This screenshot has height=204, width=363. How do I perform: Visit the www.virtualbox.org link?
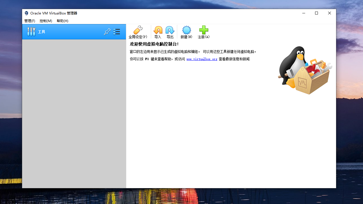coord(202,59)
